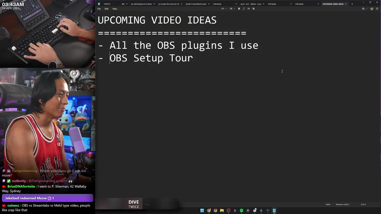Screen dimensions: 381x214
Task: Maximize the Notepad window
Action: 370,2
